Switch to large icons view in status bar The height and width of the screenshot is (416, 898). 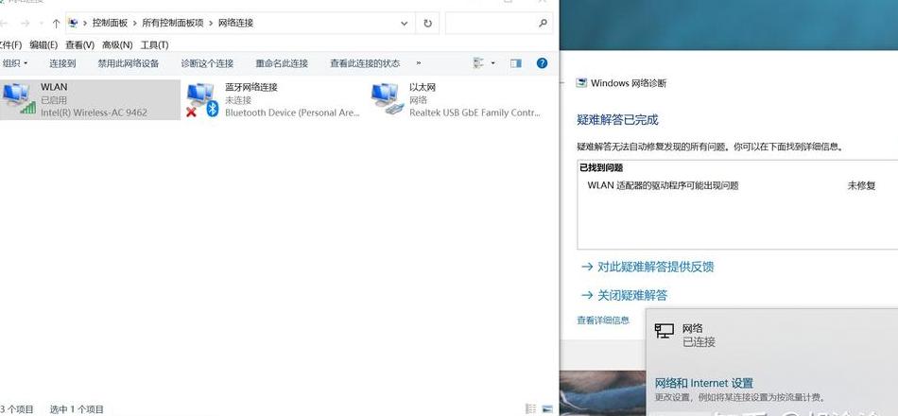547,409
